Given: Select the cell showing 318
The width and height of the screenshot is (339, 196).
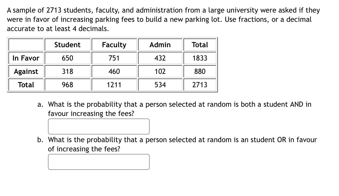Looking at the screenshot, I should pos(67,71).
